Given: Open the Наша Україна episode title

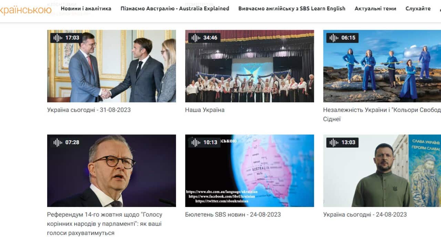Looking at the screenshot, I should (205, 110).
